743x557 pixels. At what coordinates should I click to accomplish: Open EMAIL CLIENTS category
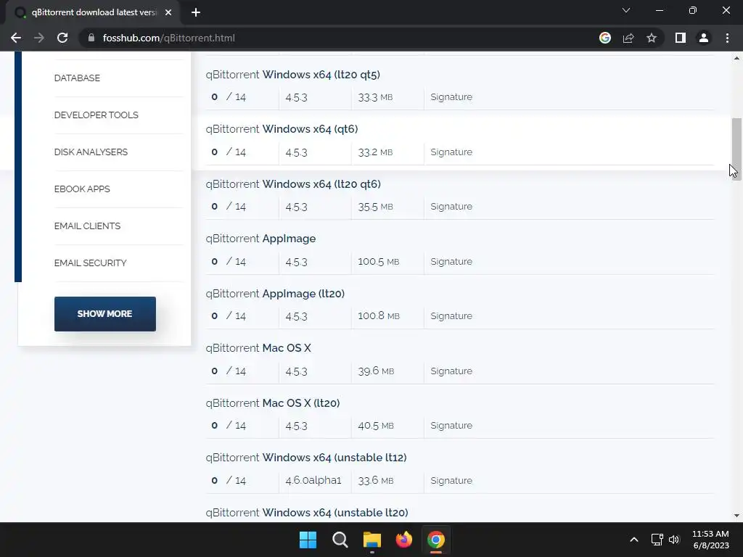[87, 226]
